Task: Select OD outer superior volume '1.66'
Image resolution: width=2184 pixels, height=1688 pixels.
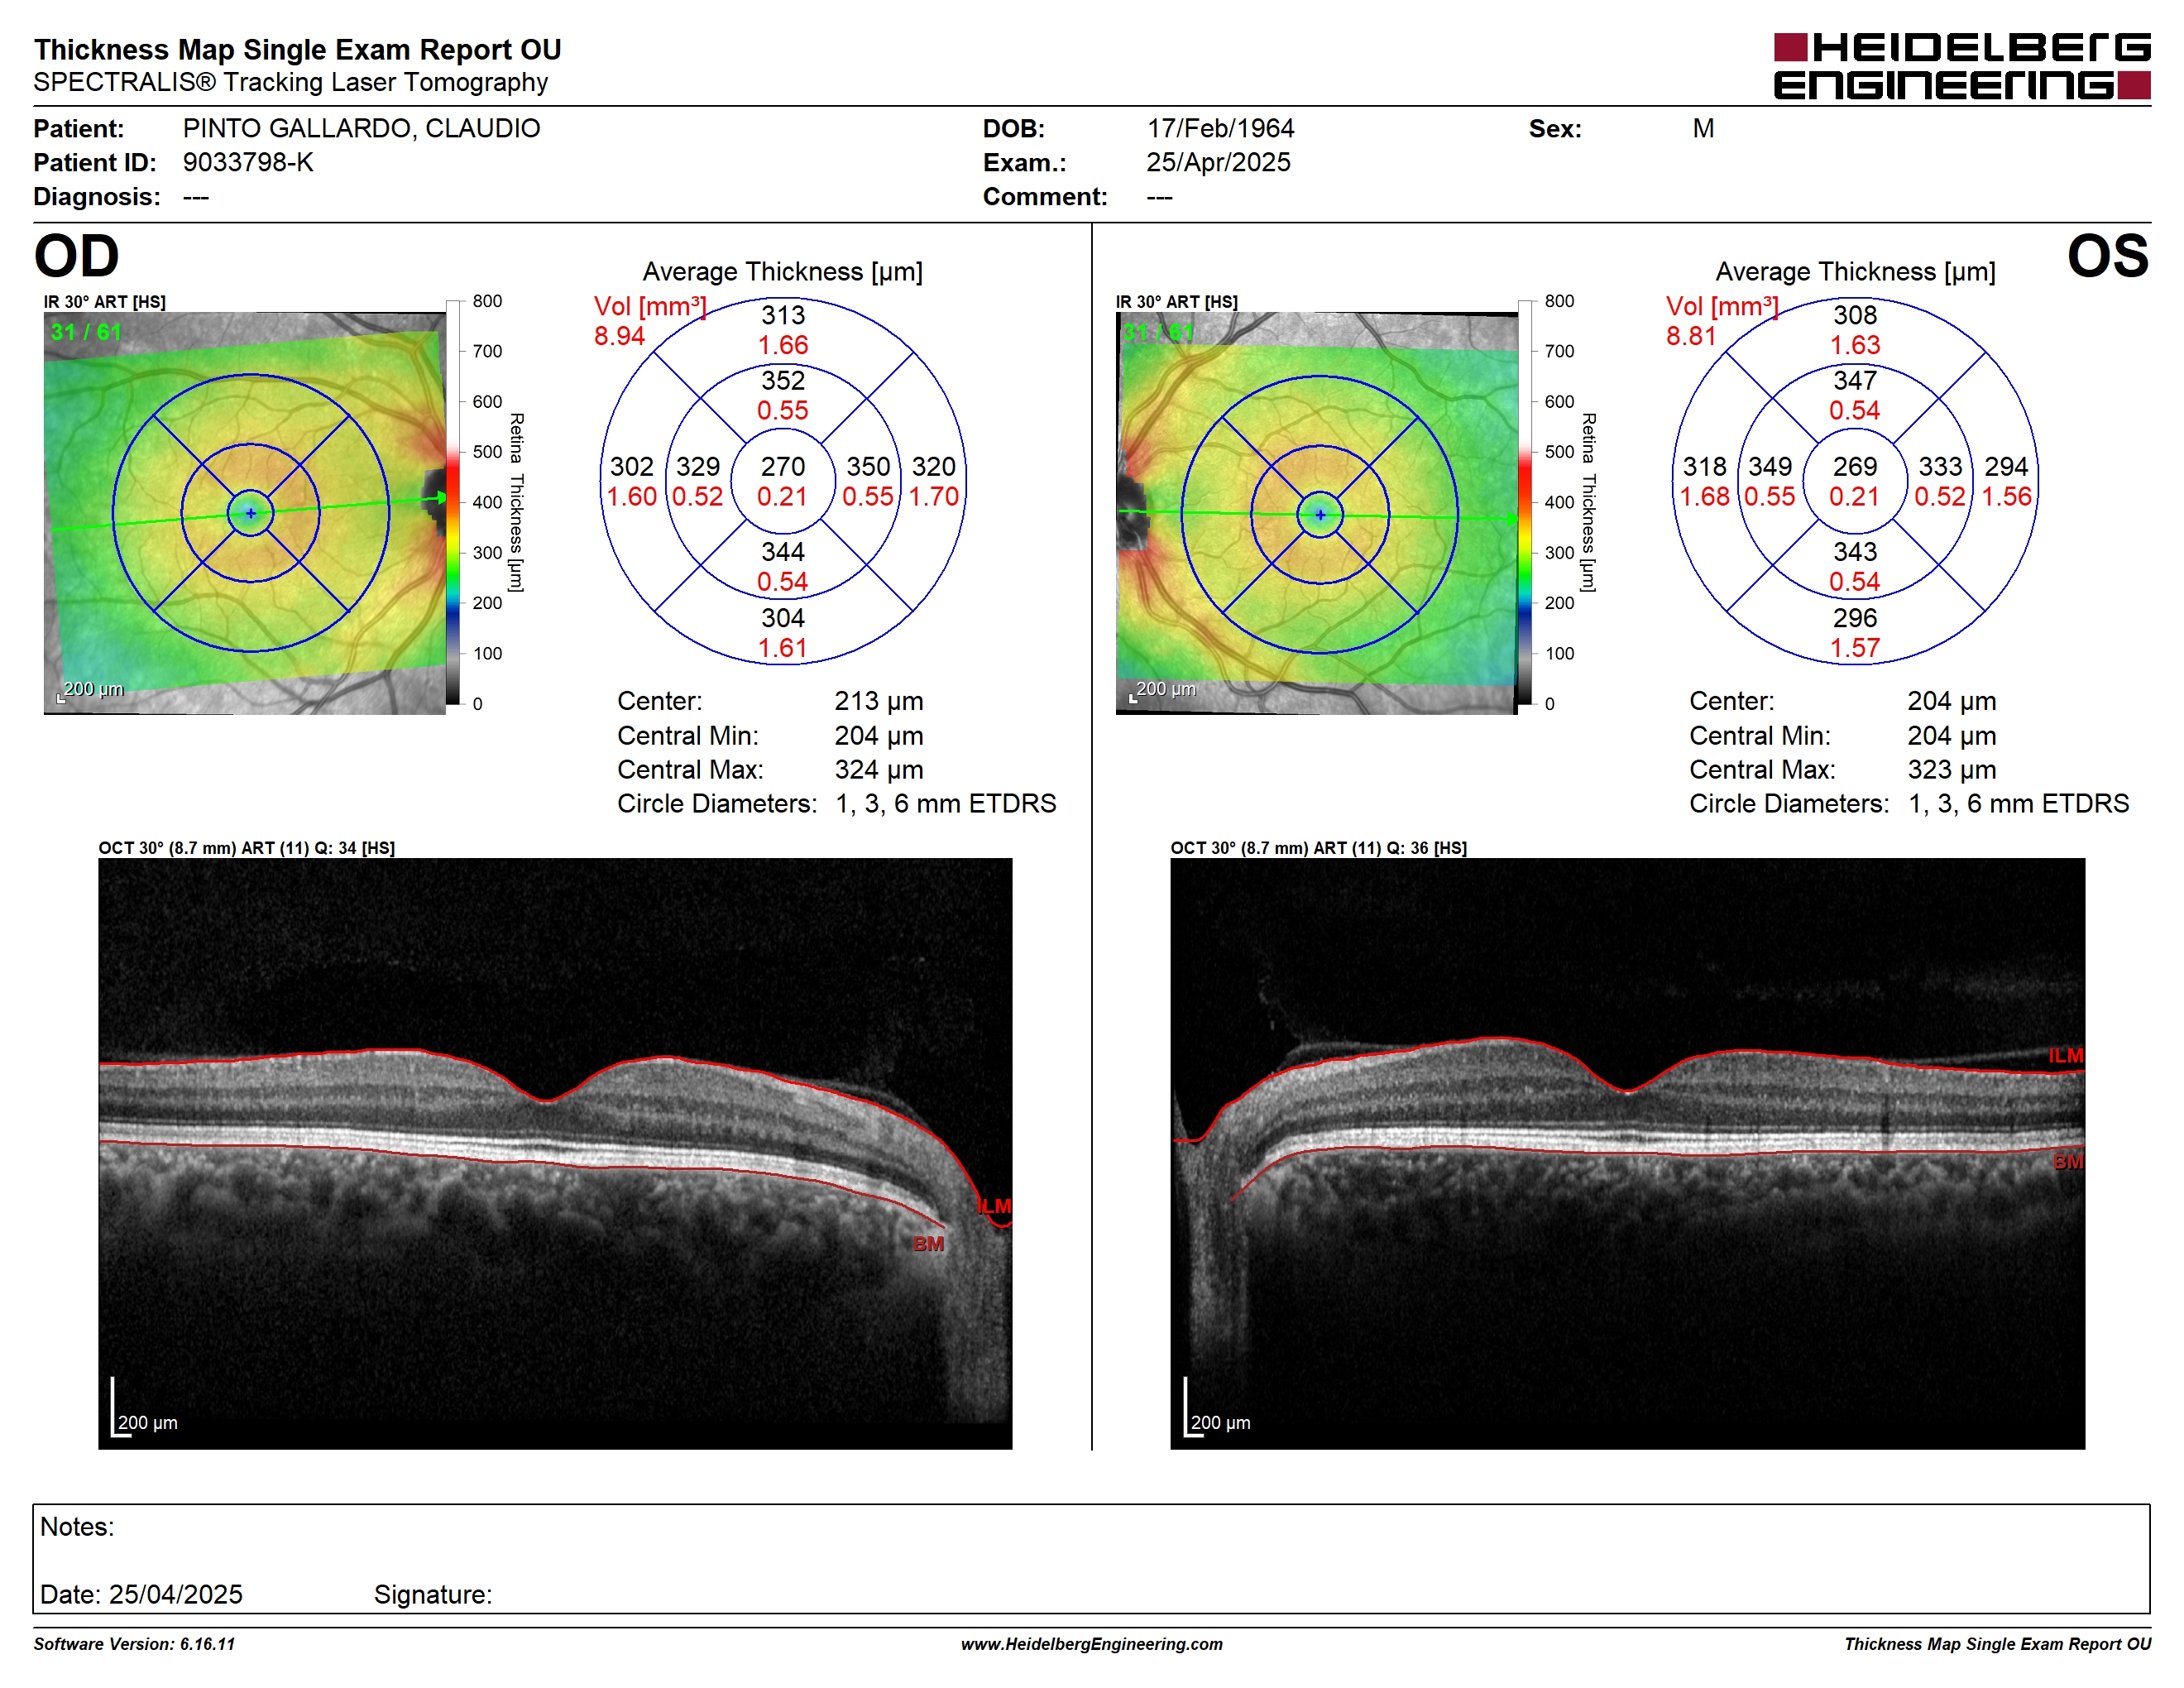Action: (x=783, y=346)
